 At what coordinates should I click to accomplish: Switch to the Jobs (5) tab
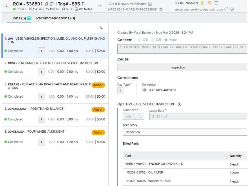[x=19, y=18]
